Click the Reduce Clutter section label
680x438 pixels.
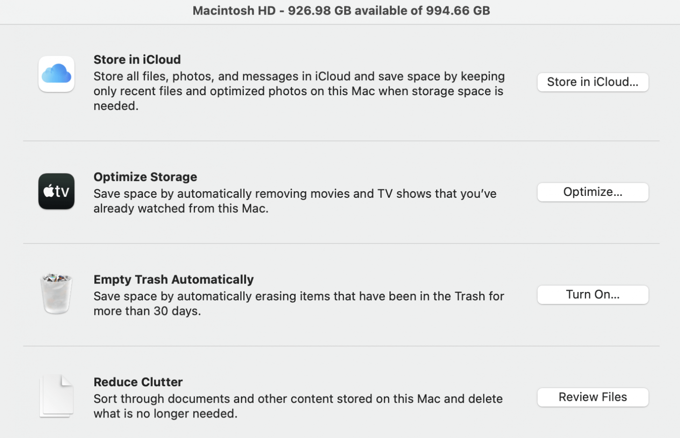click(x=138, y=382)
